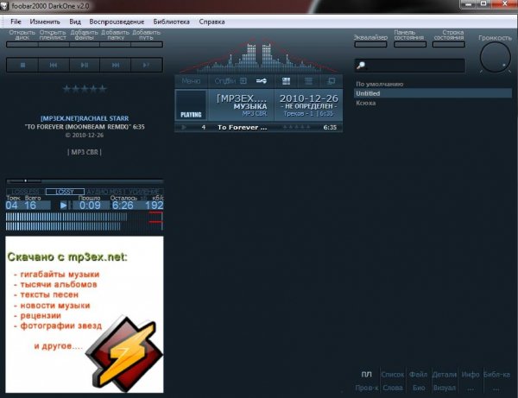518x398 pixels.
Task: Select the To Forever track row
Action: pos(258,127)
